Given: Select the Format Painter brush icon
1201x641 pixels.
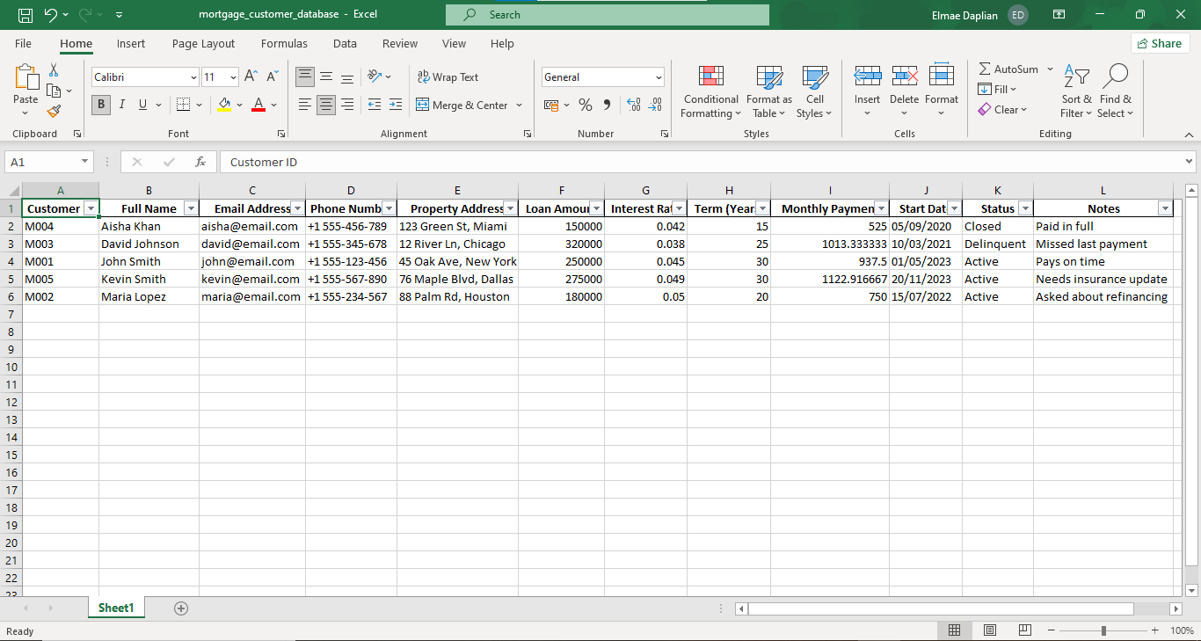Looking at the screenshot, I should pos(54,111).
